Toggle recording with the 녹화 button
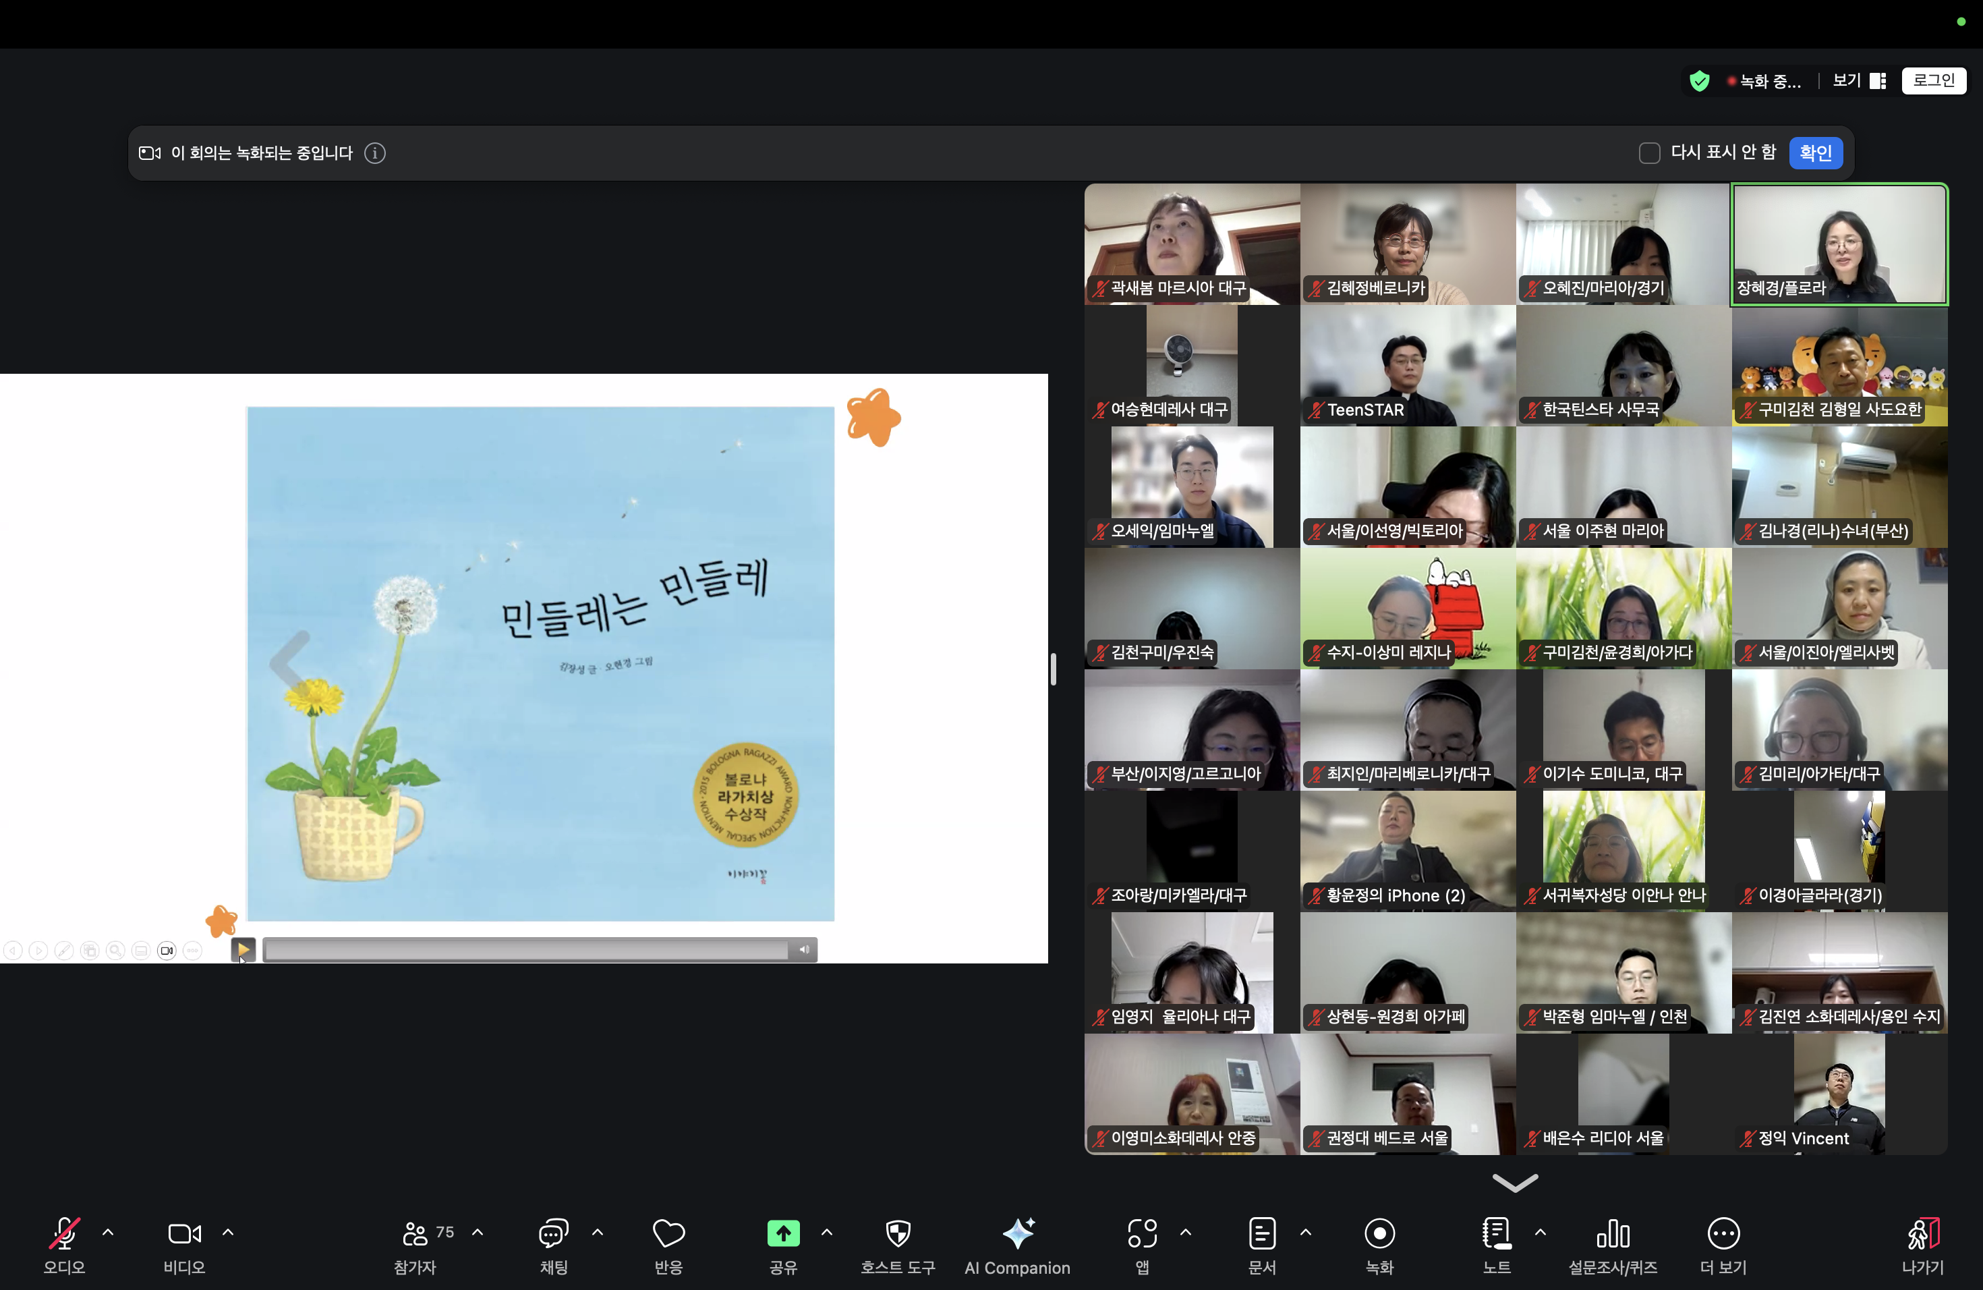Image resolution: width=1983 pixels, height=1290 pixels. tap(1380, 1245)
